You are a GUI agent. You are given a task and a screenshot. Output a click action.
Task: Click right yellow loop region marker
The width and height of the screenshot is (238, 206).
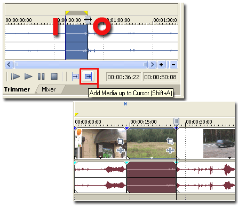(86, 13)
